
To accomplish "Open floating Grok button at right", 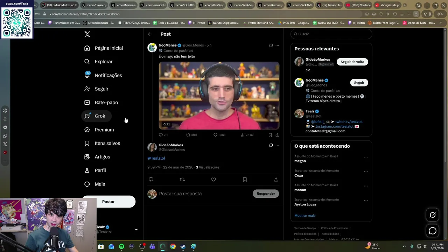I will click(x=433, y=215).
